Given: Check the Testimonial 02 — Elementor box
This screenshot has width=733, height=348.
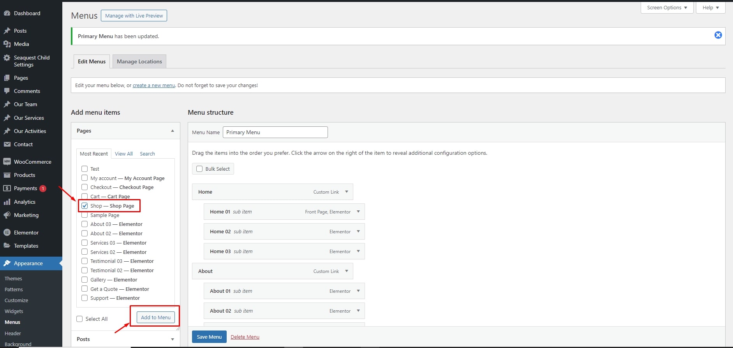Looking at the screenshot, I should [85, 270].
